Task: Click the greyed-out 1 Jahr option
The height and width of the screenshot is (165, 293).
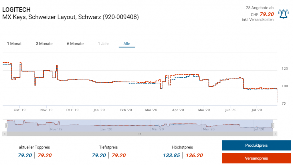Action: (x=103, y=44)
